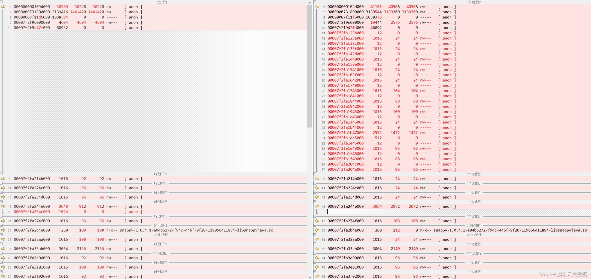This screenshot has width=591, height=279.
Task: Click copy-to-left arrow on right line 45
Action: tap(317, 206)
